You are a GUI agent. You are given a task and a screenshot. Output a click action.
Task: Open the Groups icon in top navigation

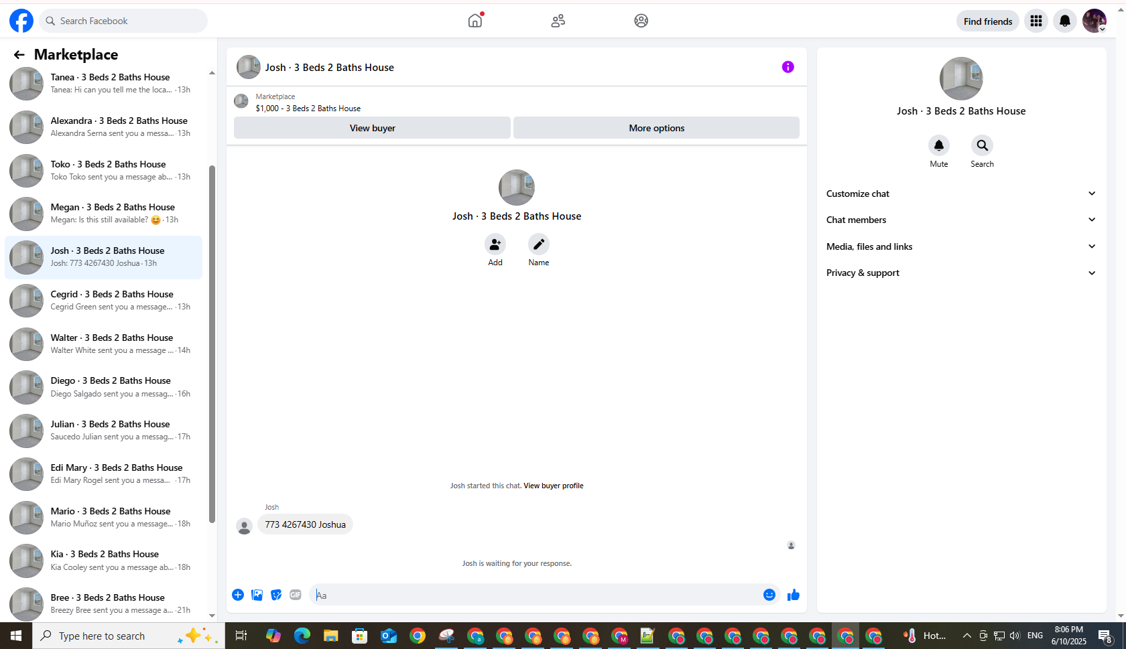641,21
